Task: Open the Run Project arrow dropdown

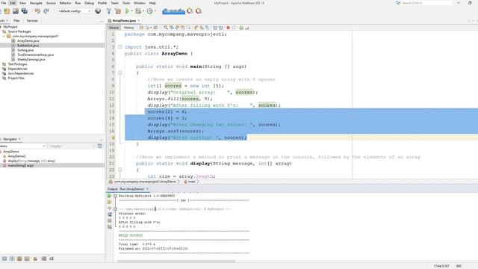Action: pyautogui.click(x=131, y=11)
